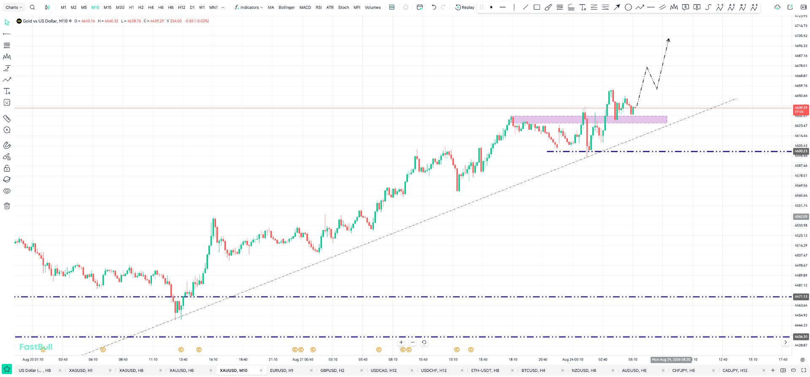Switch timeframe to H4
This screenshot has width=810, height=377.
[x=151, y=7]
